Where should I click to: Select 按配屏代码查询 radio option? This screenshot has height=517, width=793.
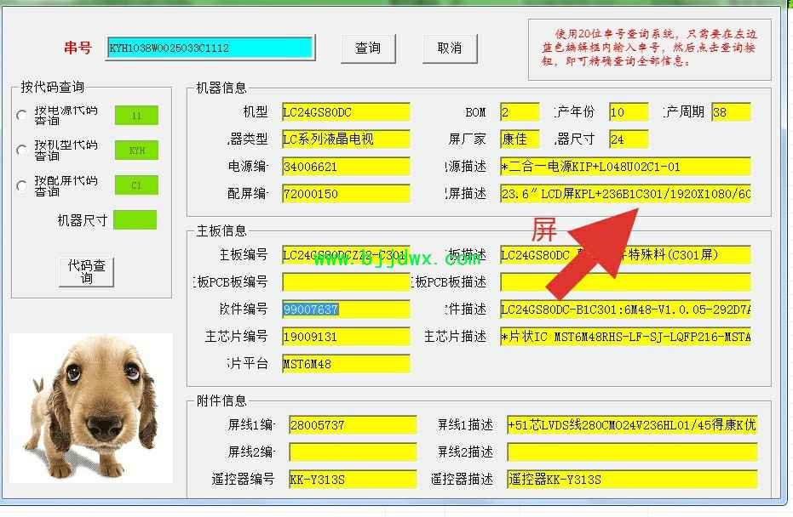(x=21, y=186)
